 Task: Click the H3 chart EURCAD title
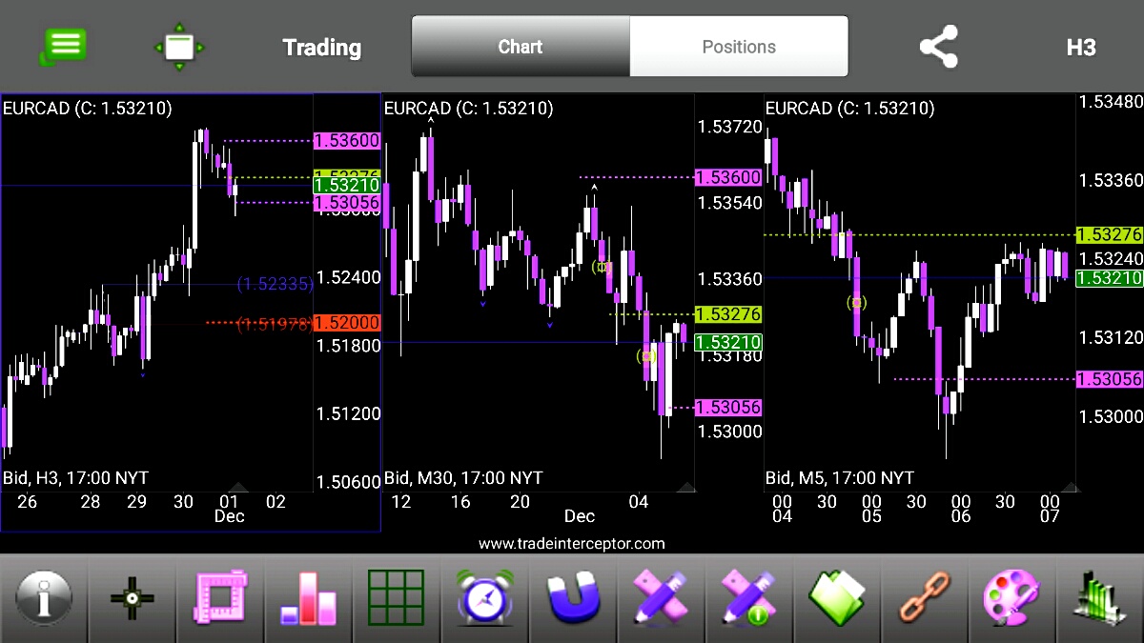[x=88, y=109]
